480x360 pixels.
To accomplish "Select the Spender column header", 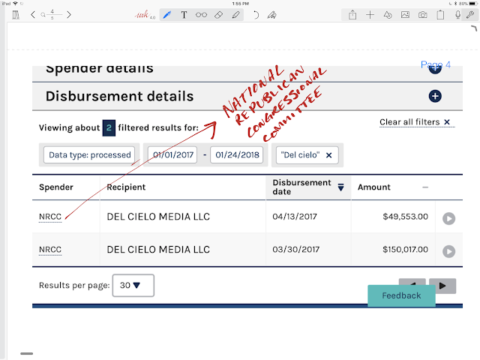I will pos(56,187).
